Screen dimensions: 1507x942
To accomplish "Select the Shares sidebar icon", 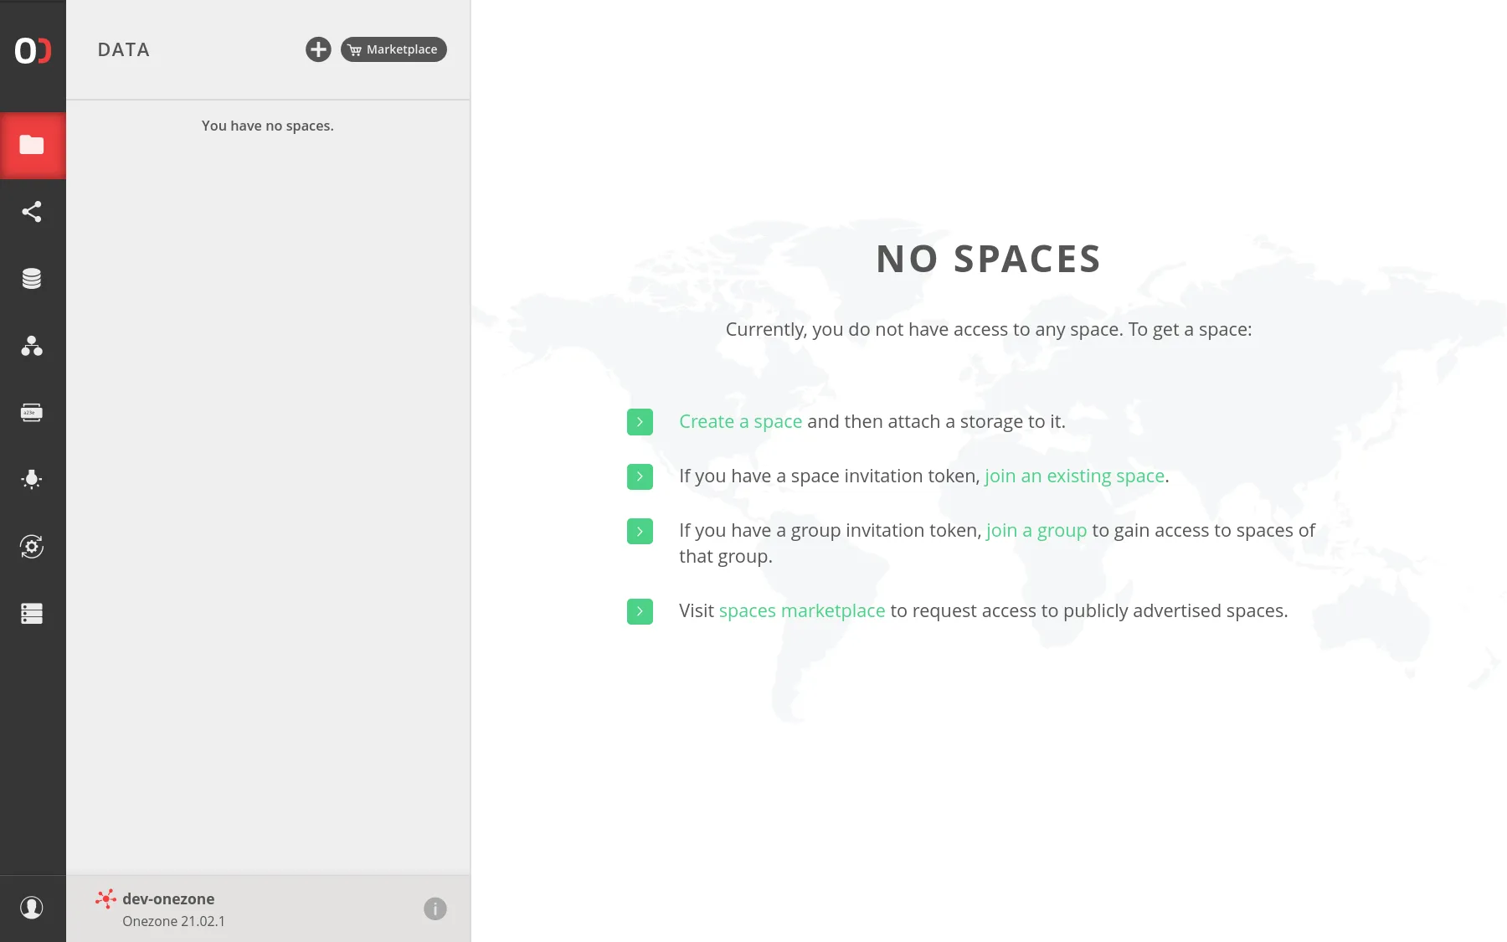I will 33,211.
